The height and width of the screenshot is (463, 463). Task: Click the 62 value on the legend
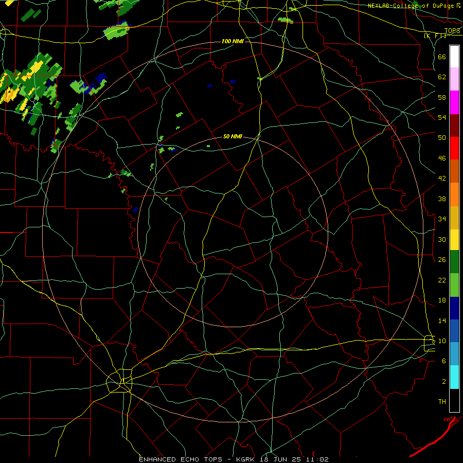tap(442, 77)
